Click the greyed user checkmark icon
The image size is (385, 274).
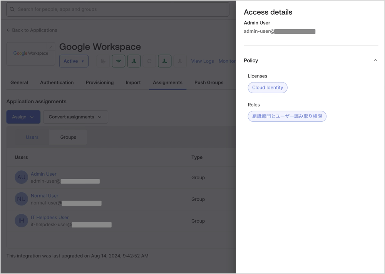pos(180,61)
